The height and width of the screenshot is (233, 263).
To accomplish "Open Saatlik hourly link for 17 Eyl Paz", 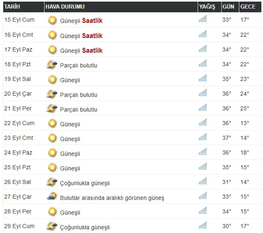I will click(92, 50).
